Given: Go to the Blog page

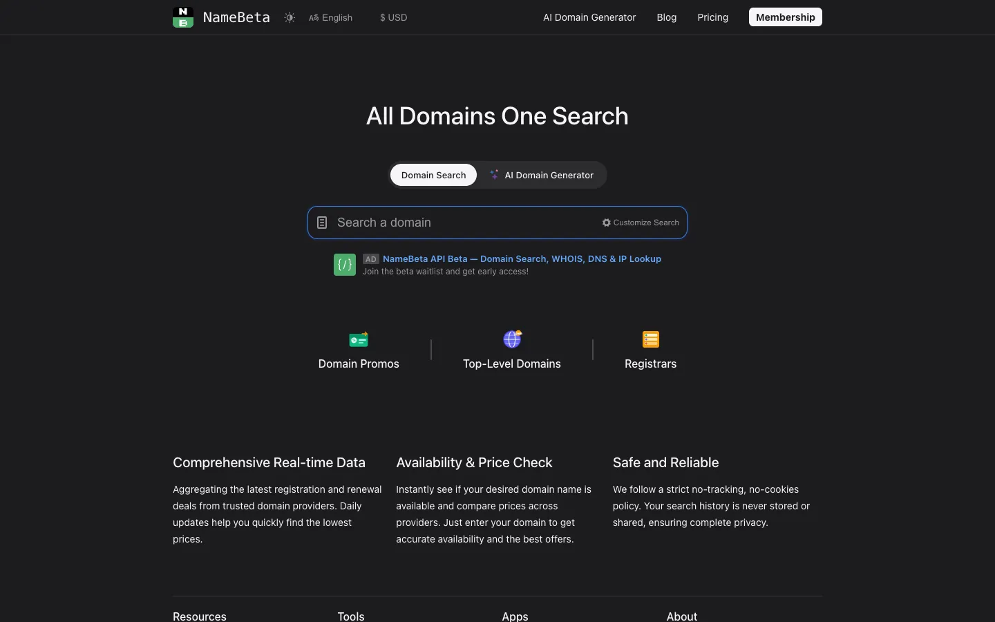Looking at the screenshot, I should [667, 17].
